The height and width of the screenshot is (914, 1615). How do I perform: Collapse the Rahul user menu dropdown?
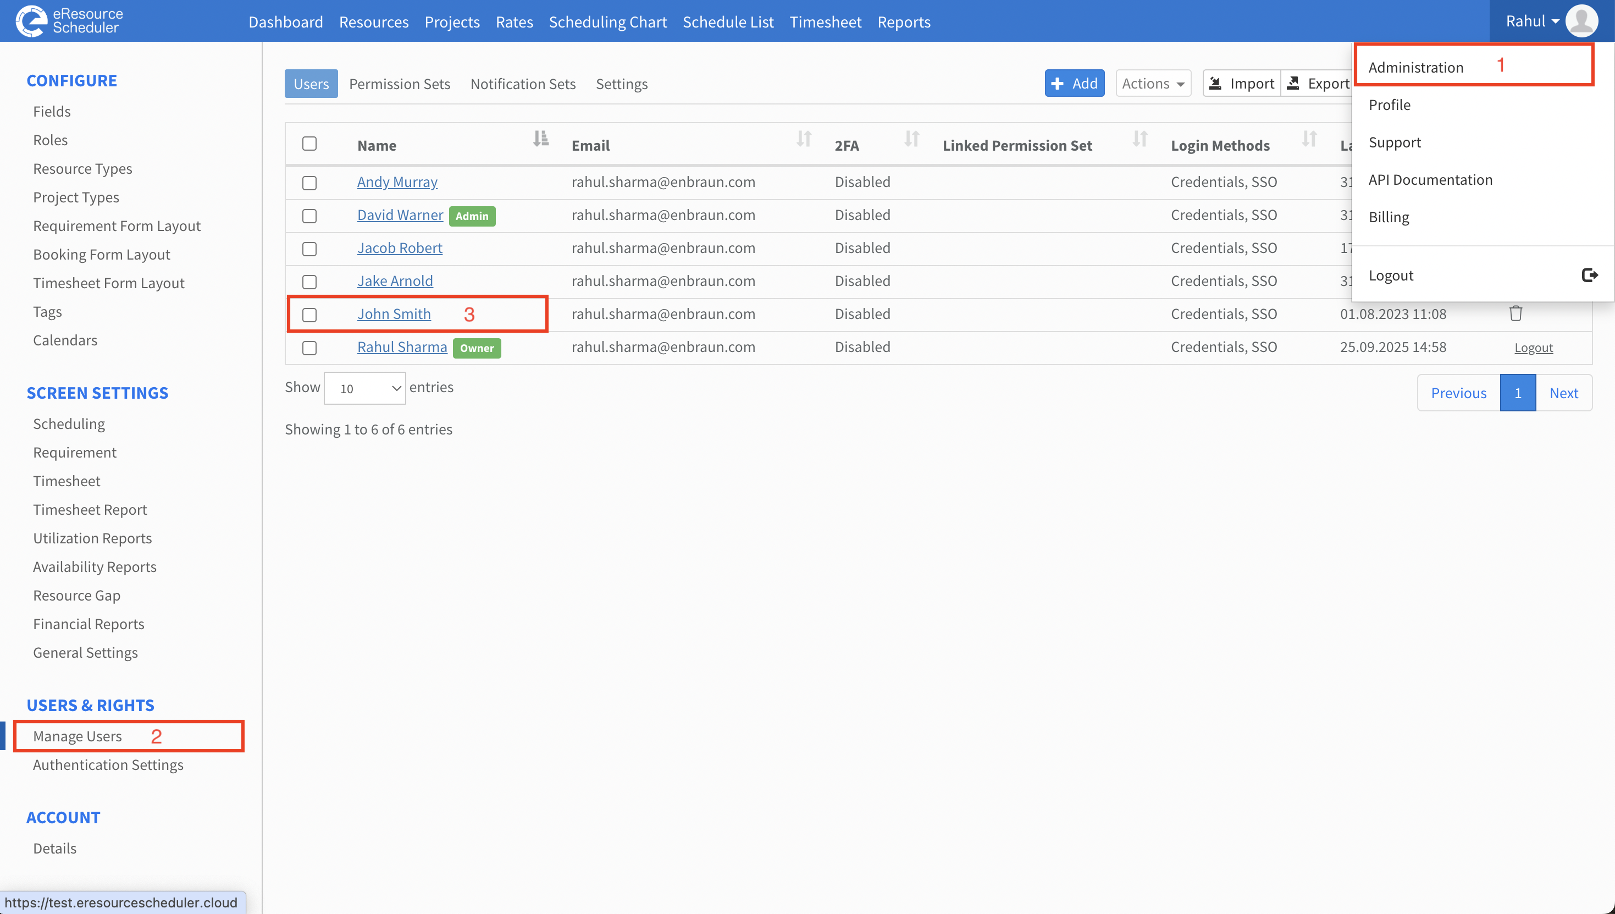pyautogui.click(x=1532, y=21)
